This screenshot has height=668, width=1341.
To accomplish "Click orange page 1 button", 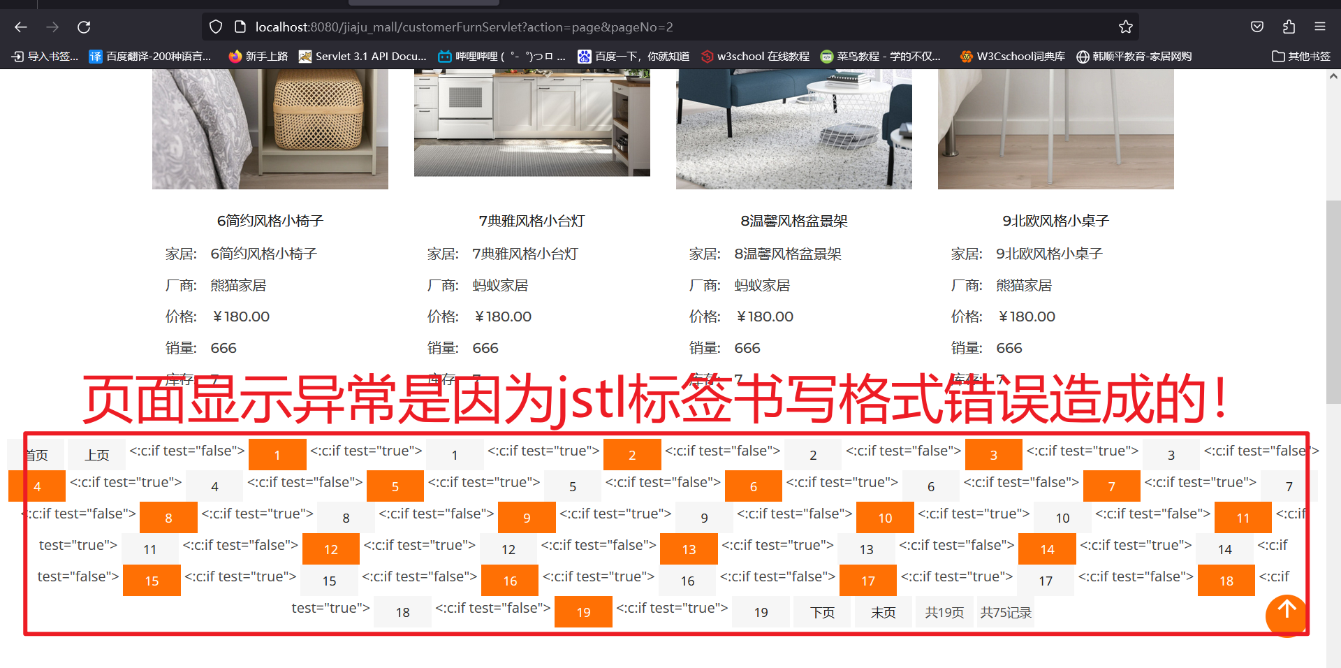I will point(277,455).
